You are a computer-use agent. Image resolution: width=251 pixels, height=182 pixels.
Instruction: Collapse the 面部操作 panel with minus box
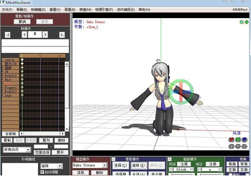pyautogui.click(x=170, y=159)
